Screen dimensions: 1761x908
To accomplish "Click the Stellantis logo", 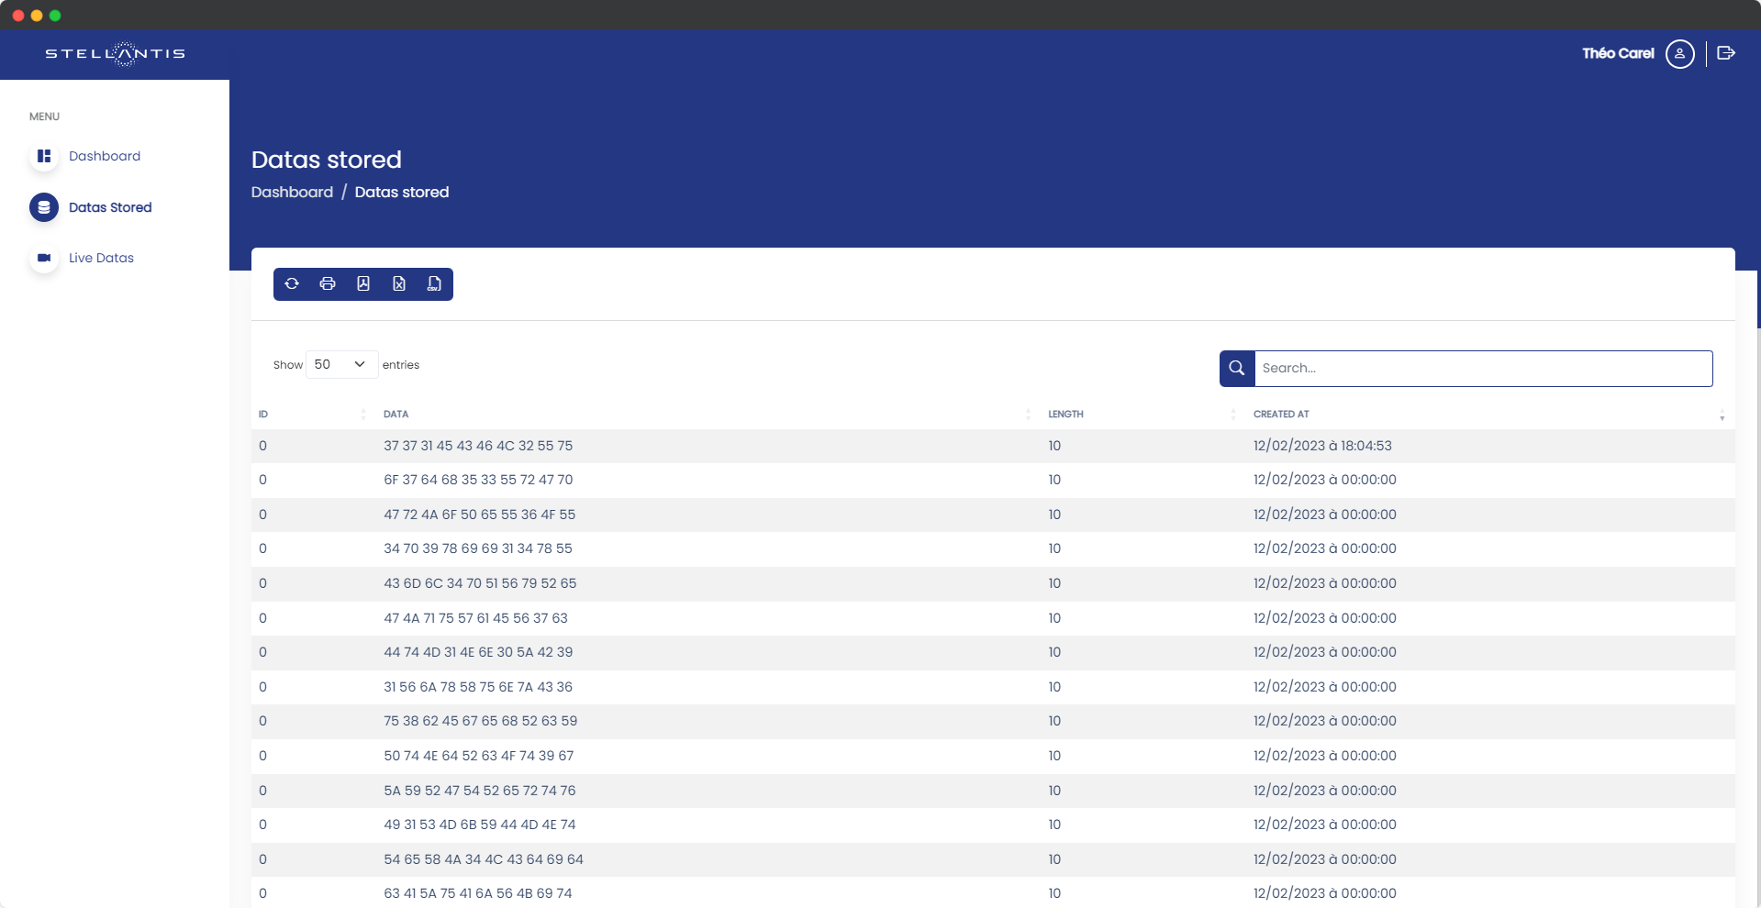I will (x=115, y=54).
